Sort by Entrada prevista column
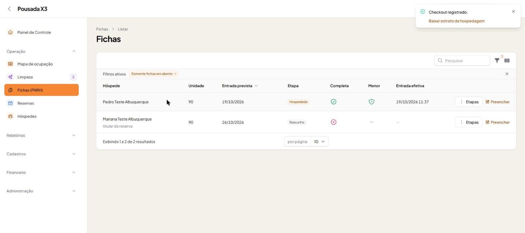 (240, 86)
